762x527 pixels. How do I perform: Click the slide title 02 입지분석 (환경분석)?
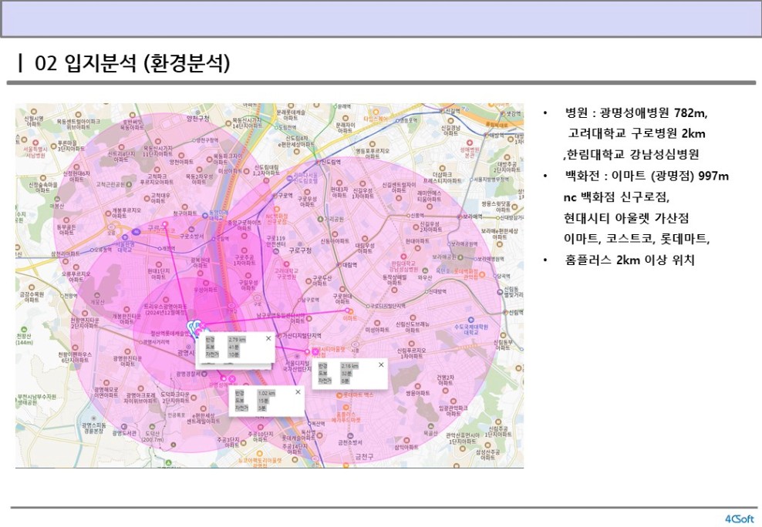coord(132,63)
